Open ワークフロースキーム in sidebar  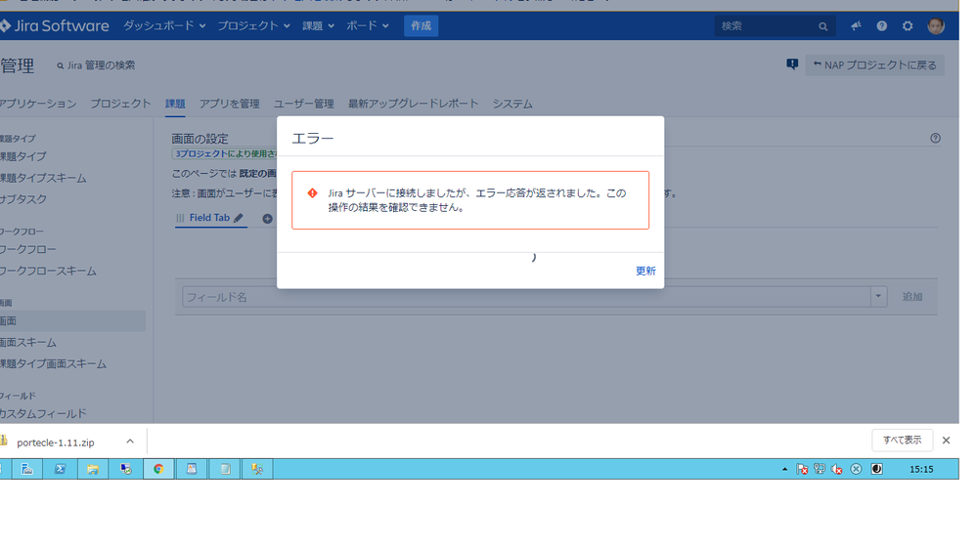(48, 272)
